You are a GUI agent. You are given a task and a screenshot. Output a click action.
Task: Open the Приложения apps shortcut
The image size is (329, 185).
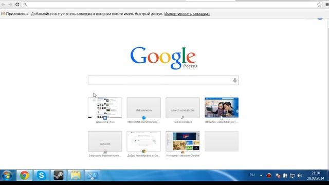pos(15,14)
